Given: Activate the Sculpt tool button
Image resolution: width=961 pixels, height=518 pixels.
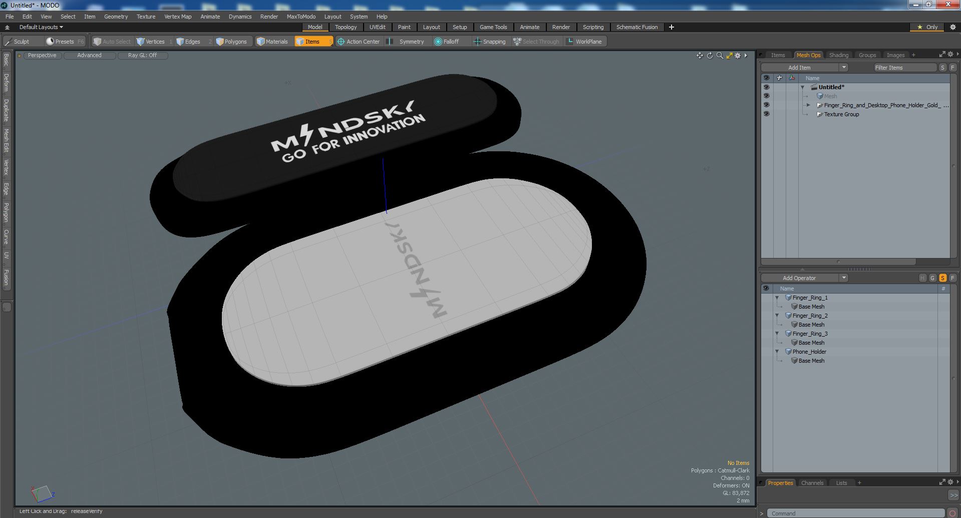Looking at the screenshot, I should pyautogui.click(x=23, y=42).
